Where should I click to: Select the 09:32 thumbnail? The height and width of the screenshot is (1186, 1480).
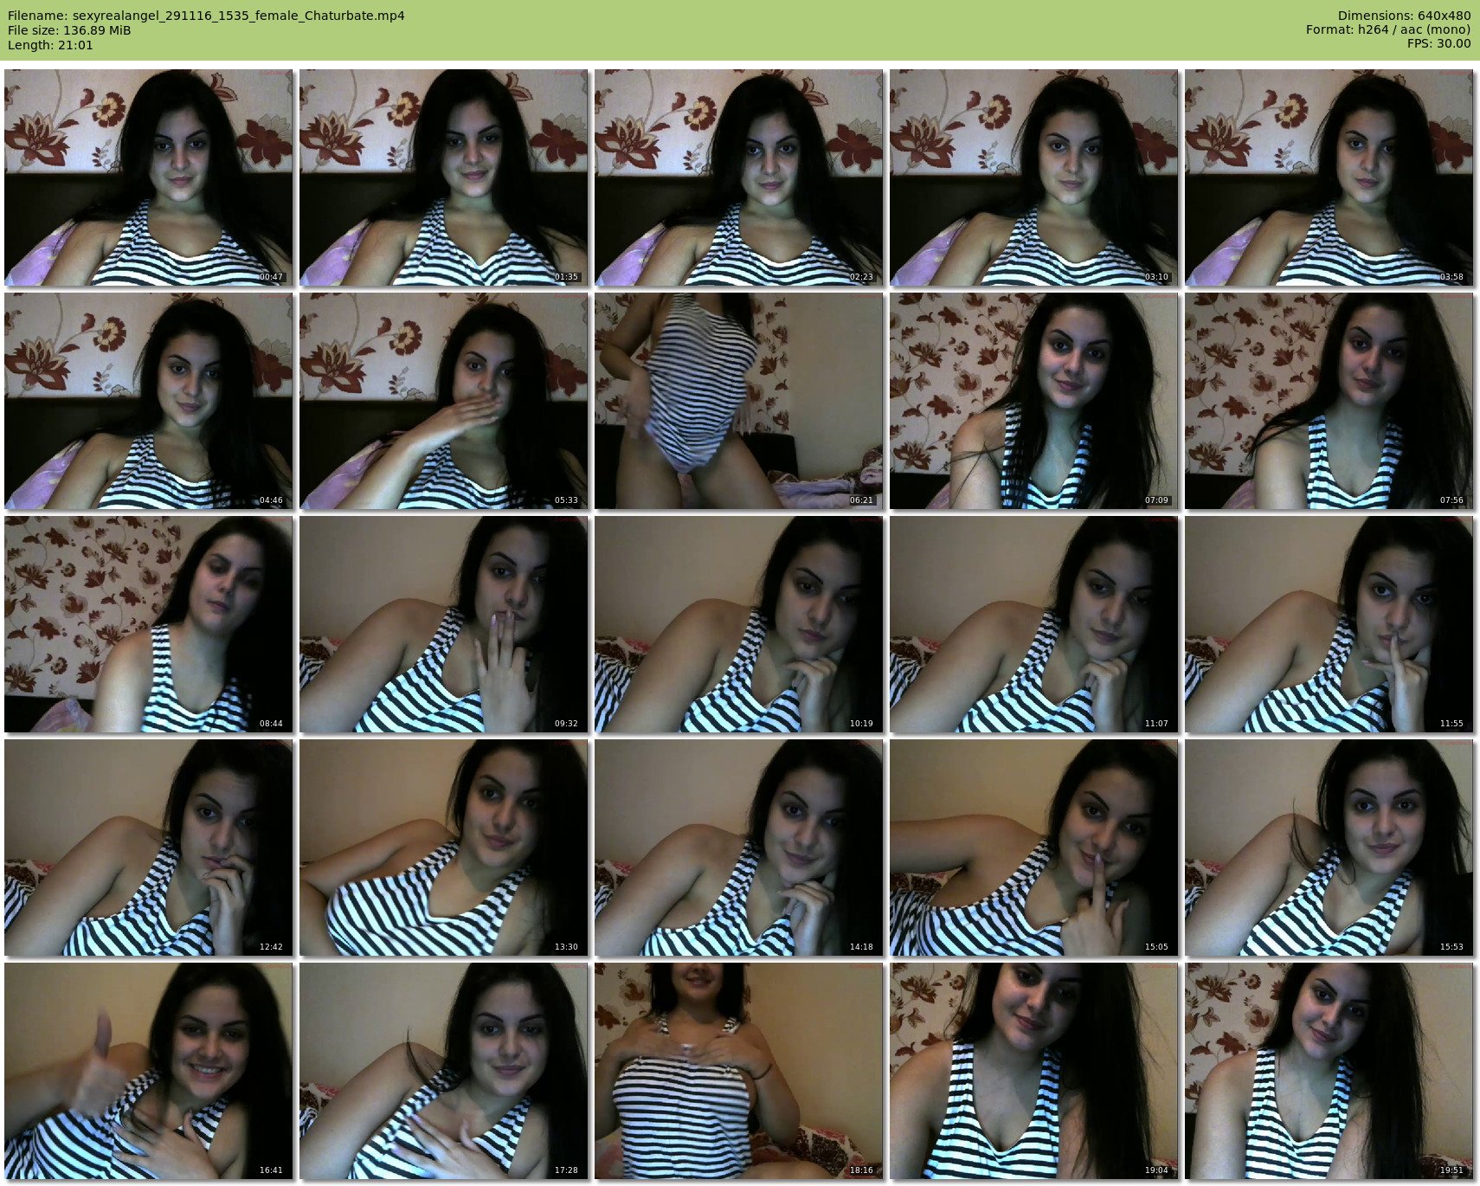[x=443, y=624]
